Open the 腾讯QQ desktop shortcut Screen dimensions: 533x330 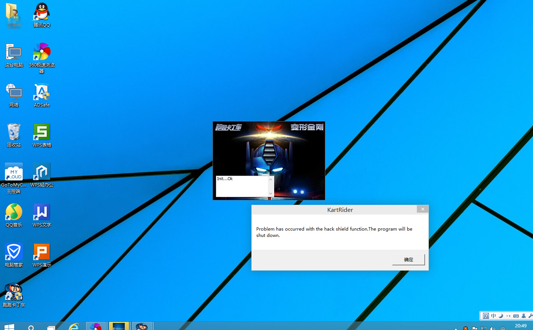42,15
